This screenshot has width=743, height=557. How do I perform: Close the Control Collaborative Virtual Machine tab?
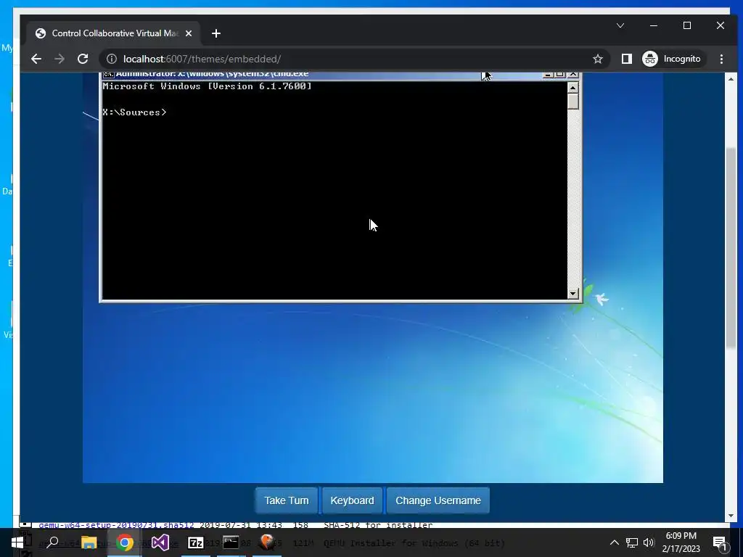tap(189, 33)
